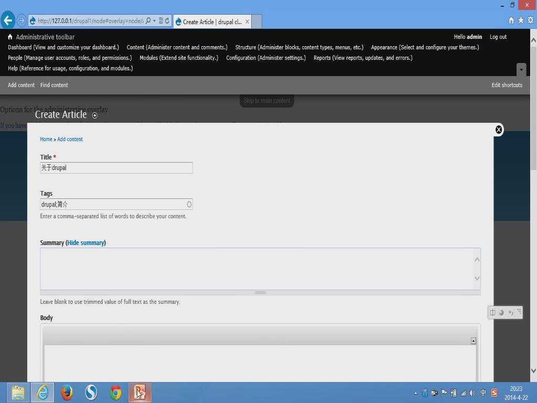Viewport: 537px width, 403px height.
Task: Open a new blank browser tab
Action: [x=257, y=22]
